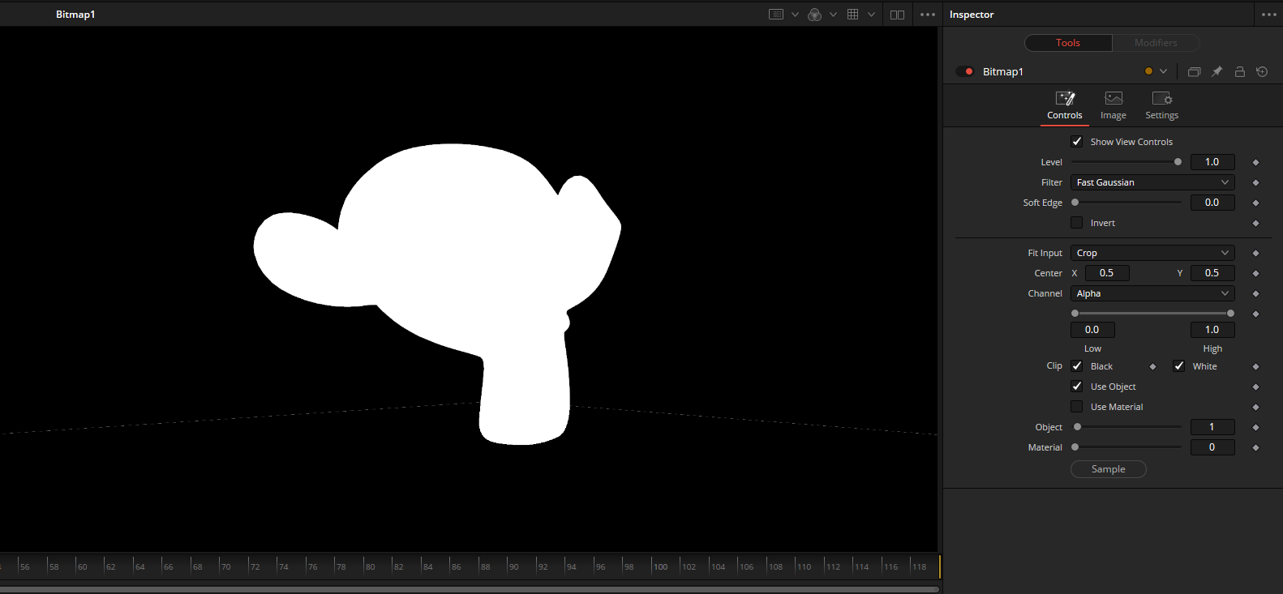Screen dimensions: 1283x594
Task: Click the keyframe diamond beside the Low/High range slider
Action: (x=1255, y=314)
